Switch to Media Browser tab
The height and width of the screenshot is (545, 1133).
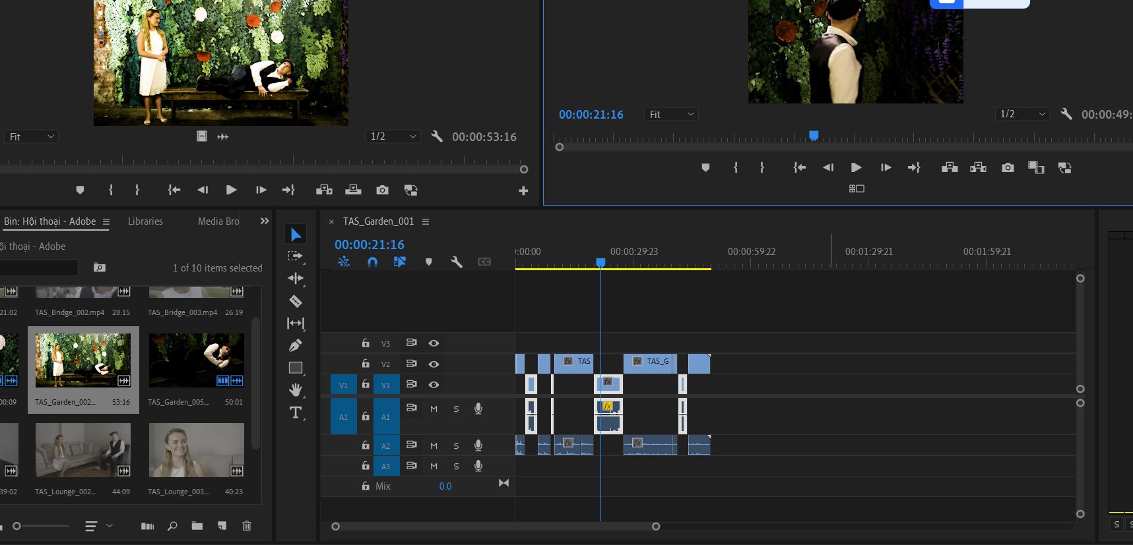[x=218, y=221]
